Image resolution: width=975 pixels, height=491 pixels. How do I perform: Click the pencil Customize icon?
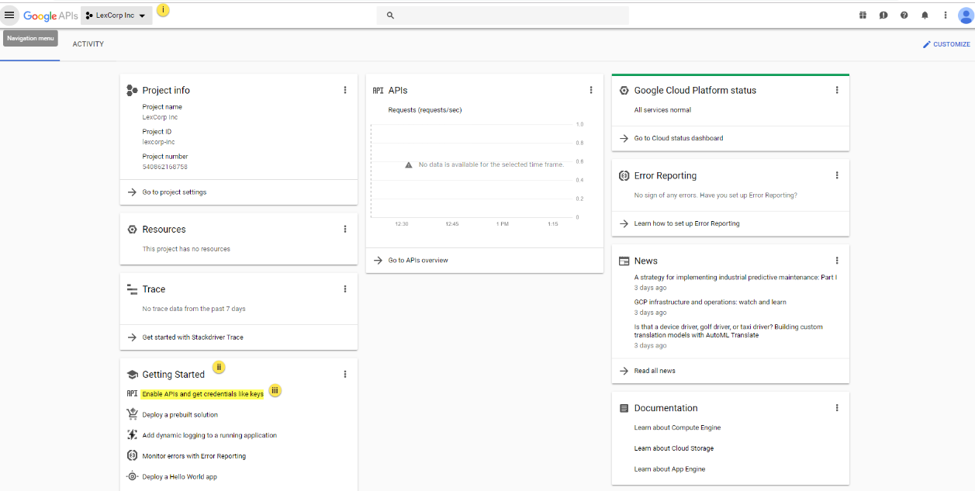926,44
